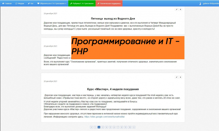
Task: Click the home icon beside Главная
Action: coord(3,3)
